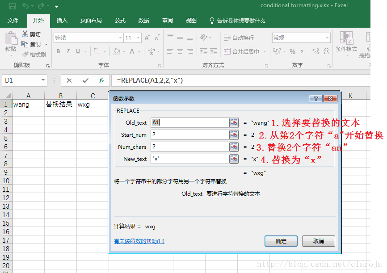This screenshot has height=273, width=387.
Task: Click the Redo arrow icon
Action: point(41,6)
